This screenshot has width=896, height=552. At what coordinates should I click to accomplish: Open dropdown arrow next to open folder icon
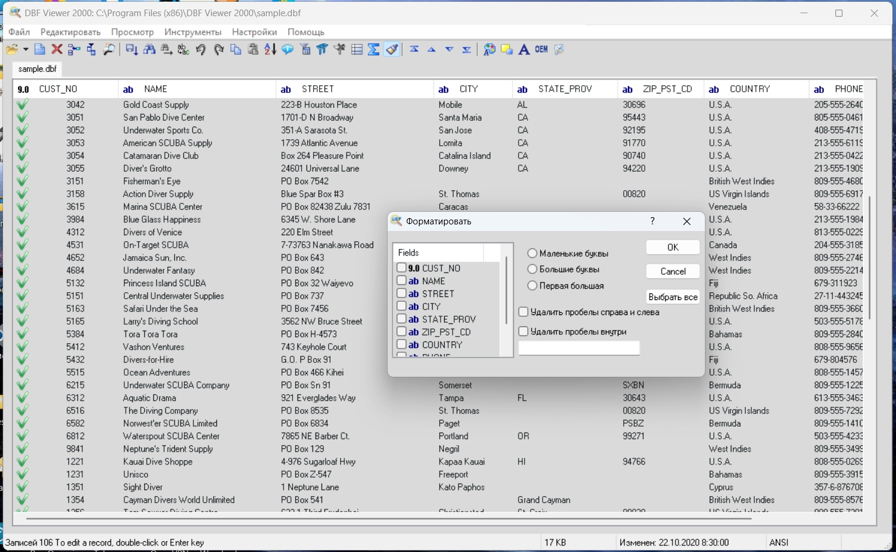[x=25, y=50]
